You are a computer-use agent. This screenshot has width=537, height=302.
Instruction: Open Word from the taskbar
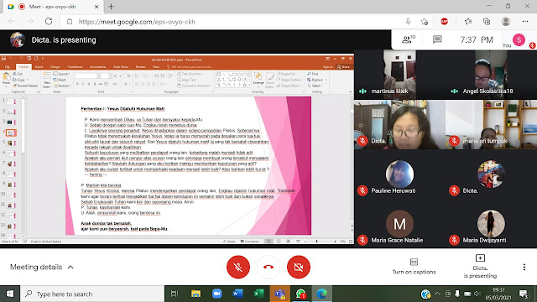[x=237, y=294]
